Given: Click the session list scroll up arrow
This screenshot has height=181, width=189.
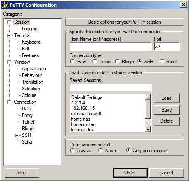Looking at the screenshot, I should coord(148,97).
